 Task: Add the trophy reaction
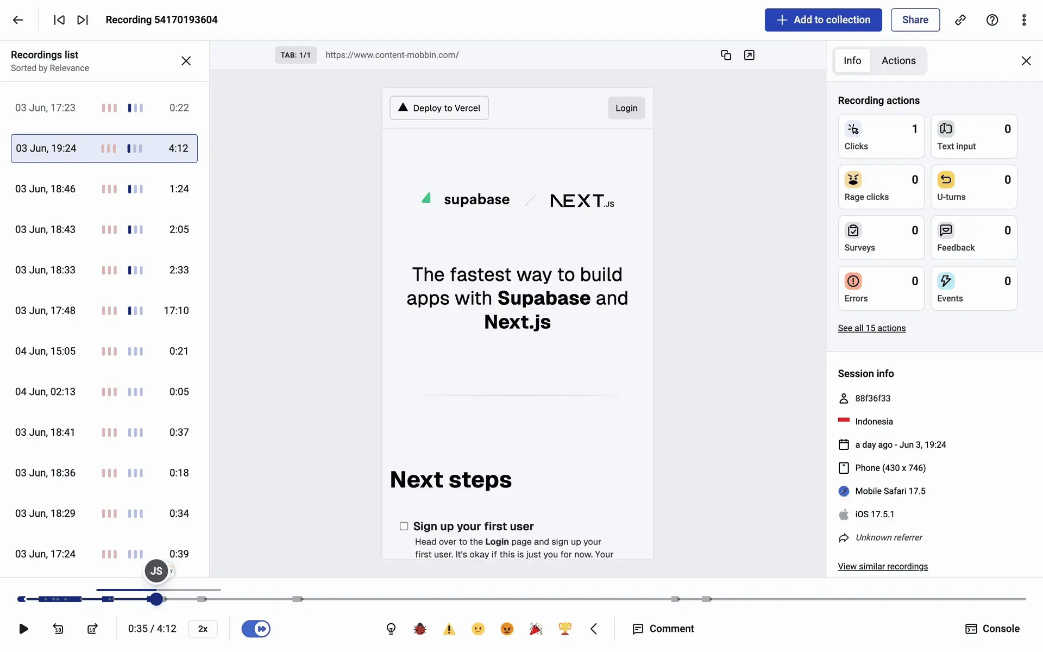[565, 629]
